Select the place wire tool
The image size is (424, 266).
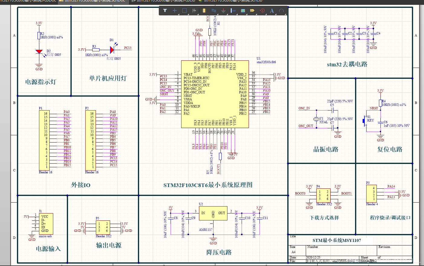pyautogui.click(x=214, y=11)
